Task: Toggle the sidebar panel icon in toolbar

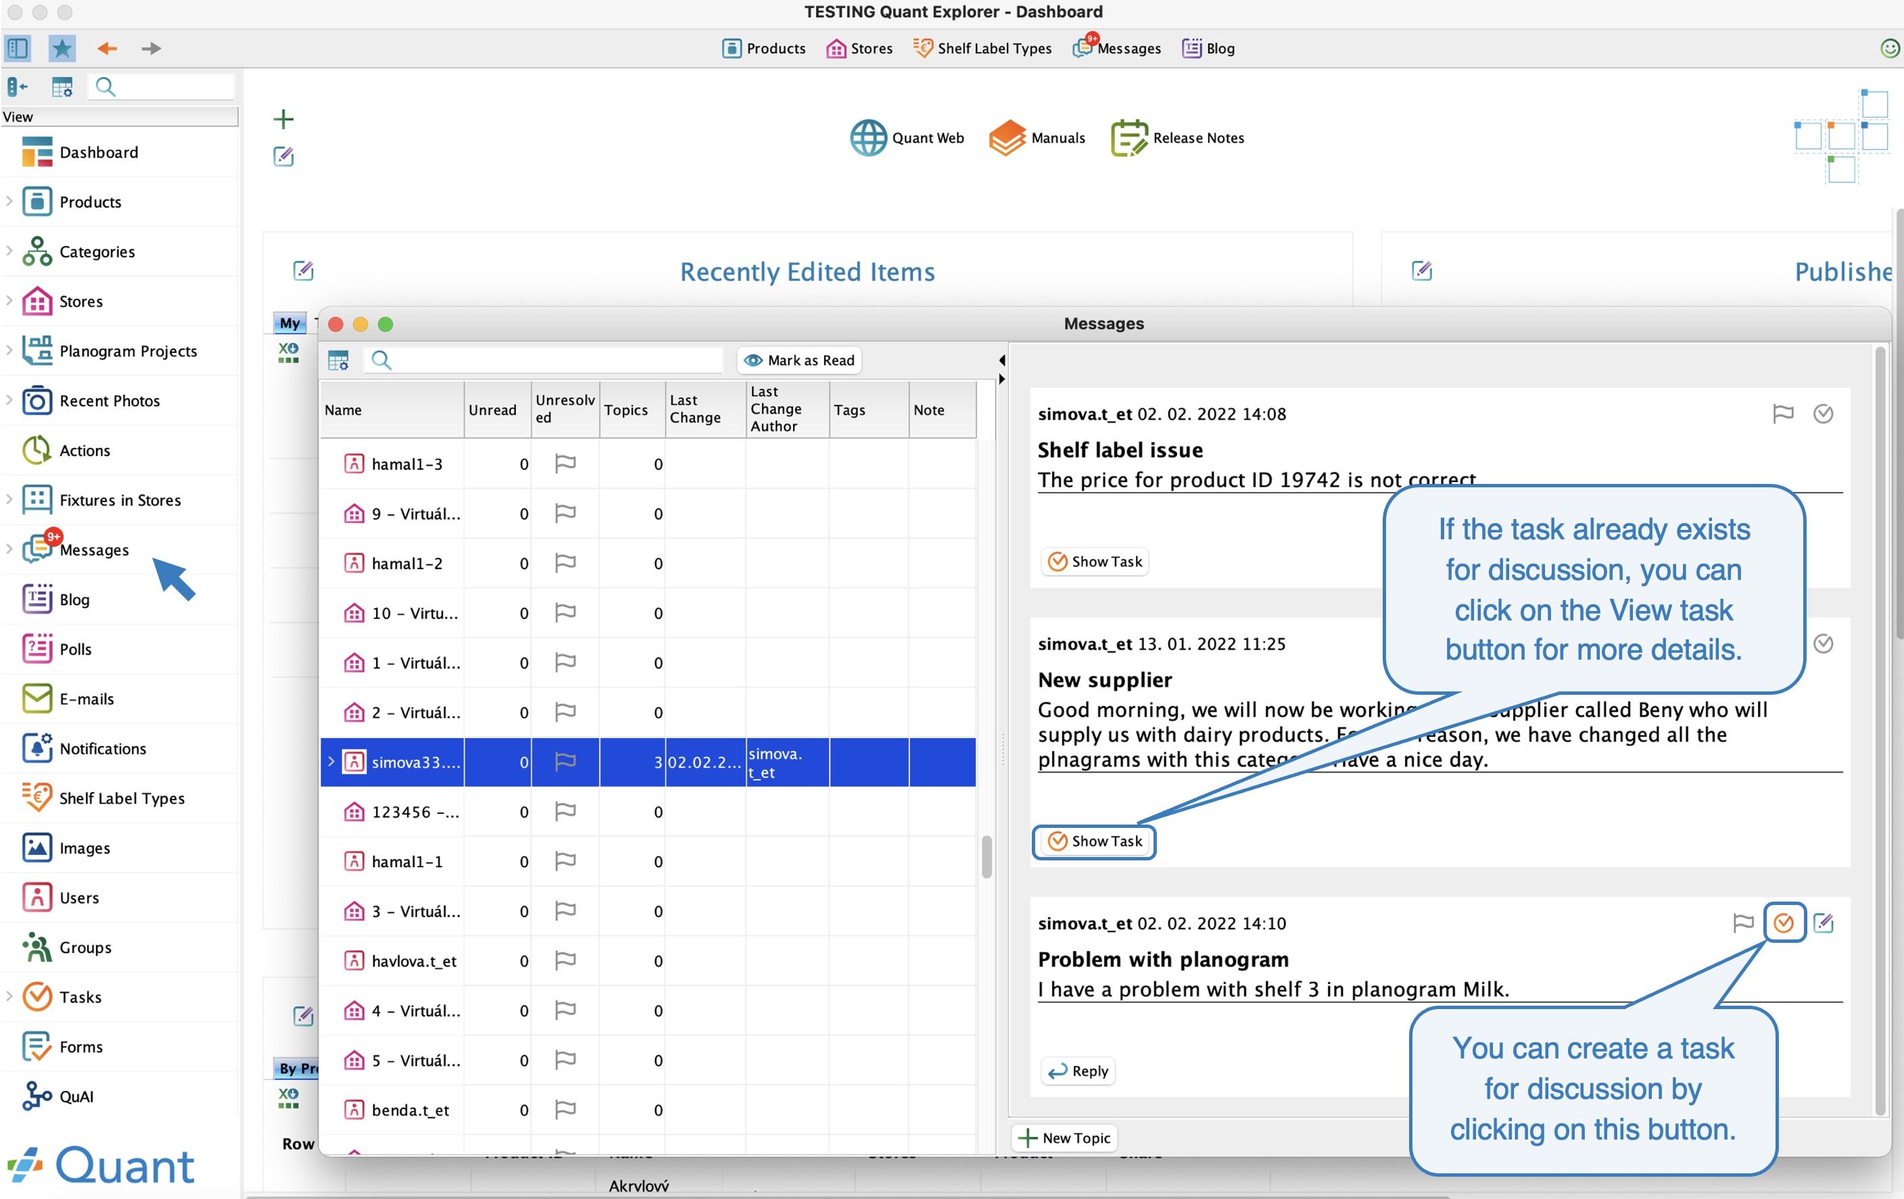Action: coord(18,48)
